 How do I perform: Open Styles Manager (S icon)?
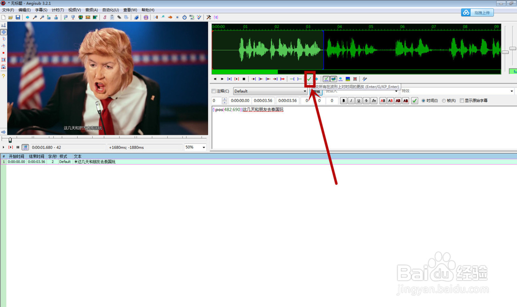105,17
